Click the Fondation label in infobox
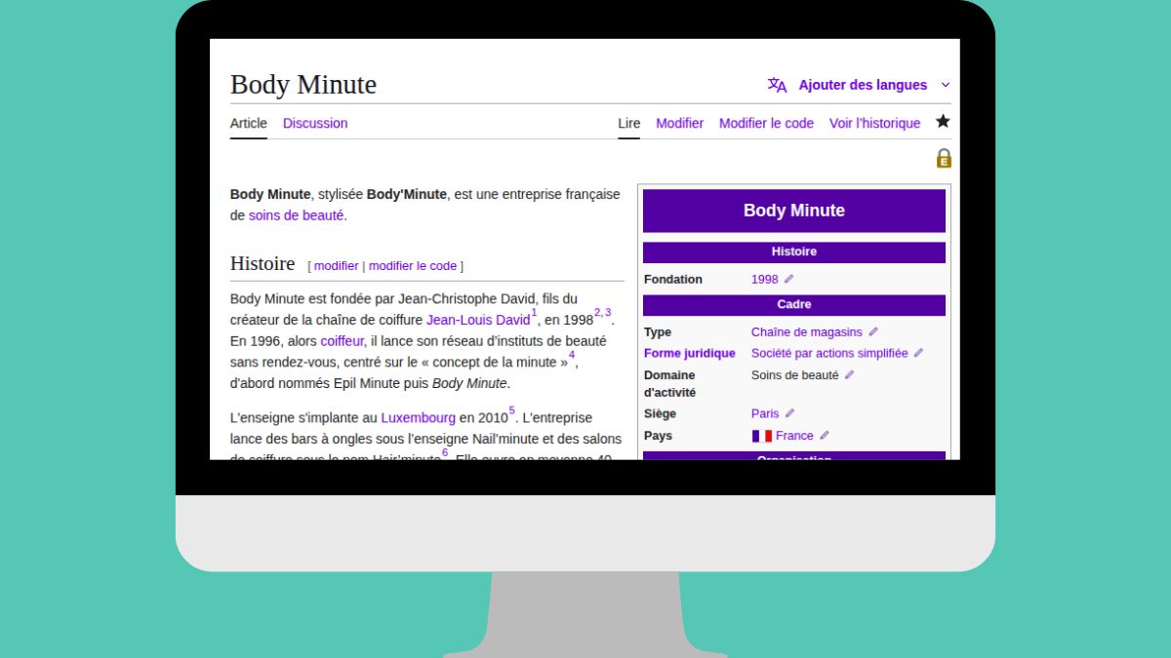The height and width of the screenshot is (658, 1171). [x=673, y=280]
